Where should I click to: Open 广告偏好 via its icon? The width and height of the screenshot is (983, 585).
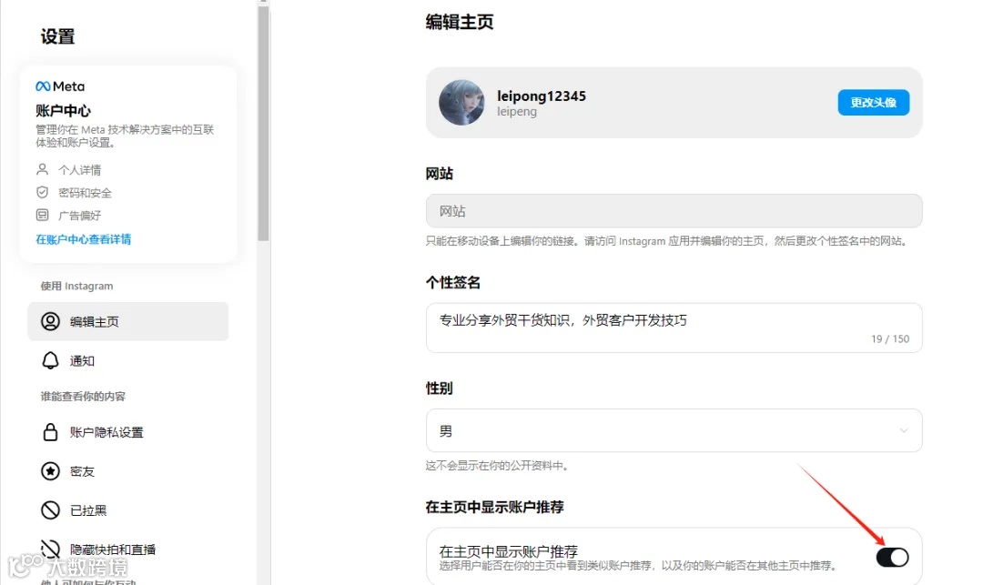point(44,216)
